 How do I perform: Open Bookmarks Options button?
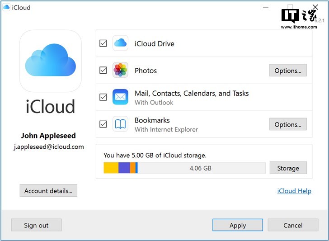click(x=288, y=124)
